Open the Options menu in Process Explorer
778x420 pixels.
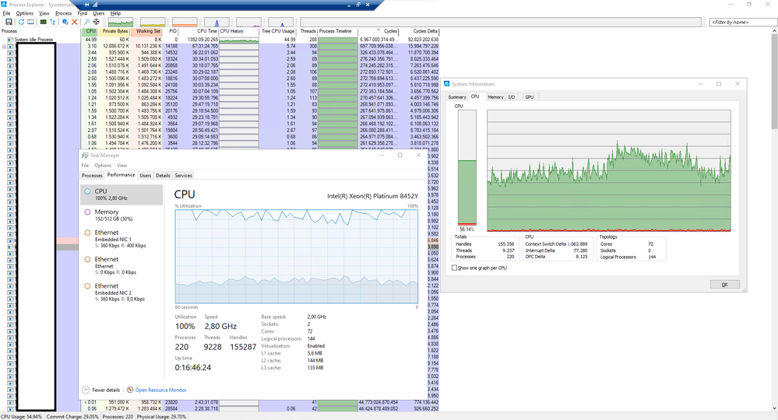[25, 13]
